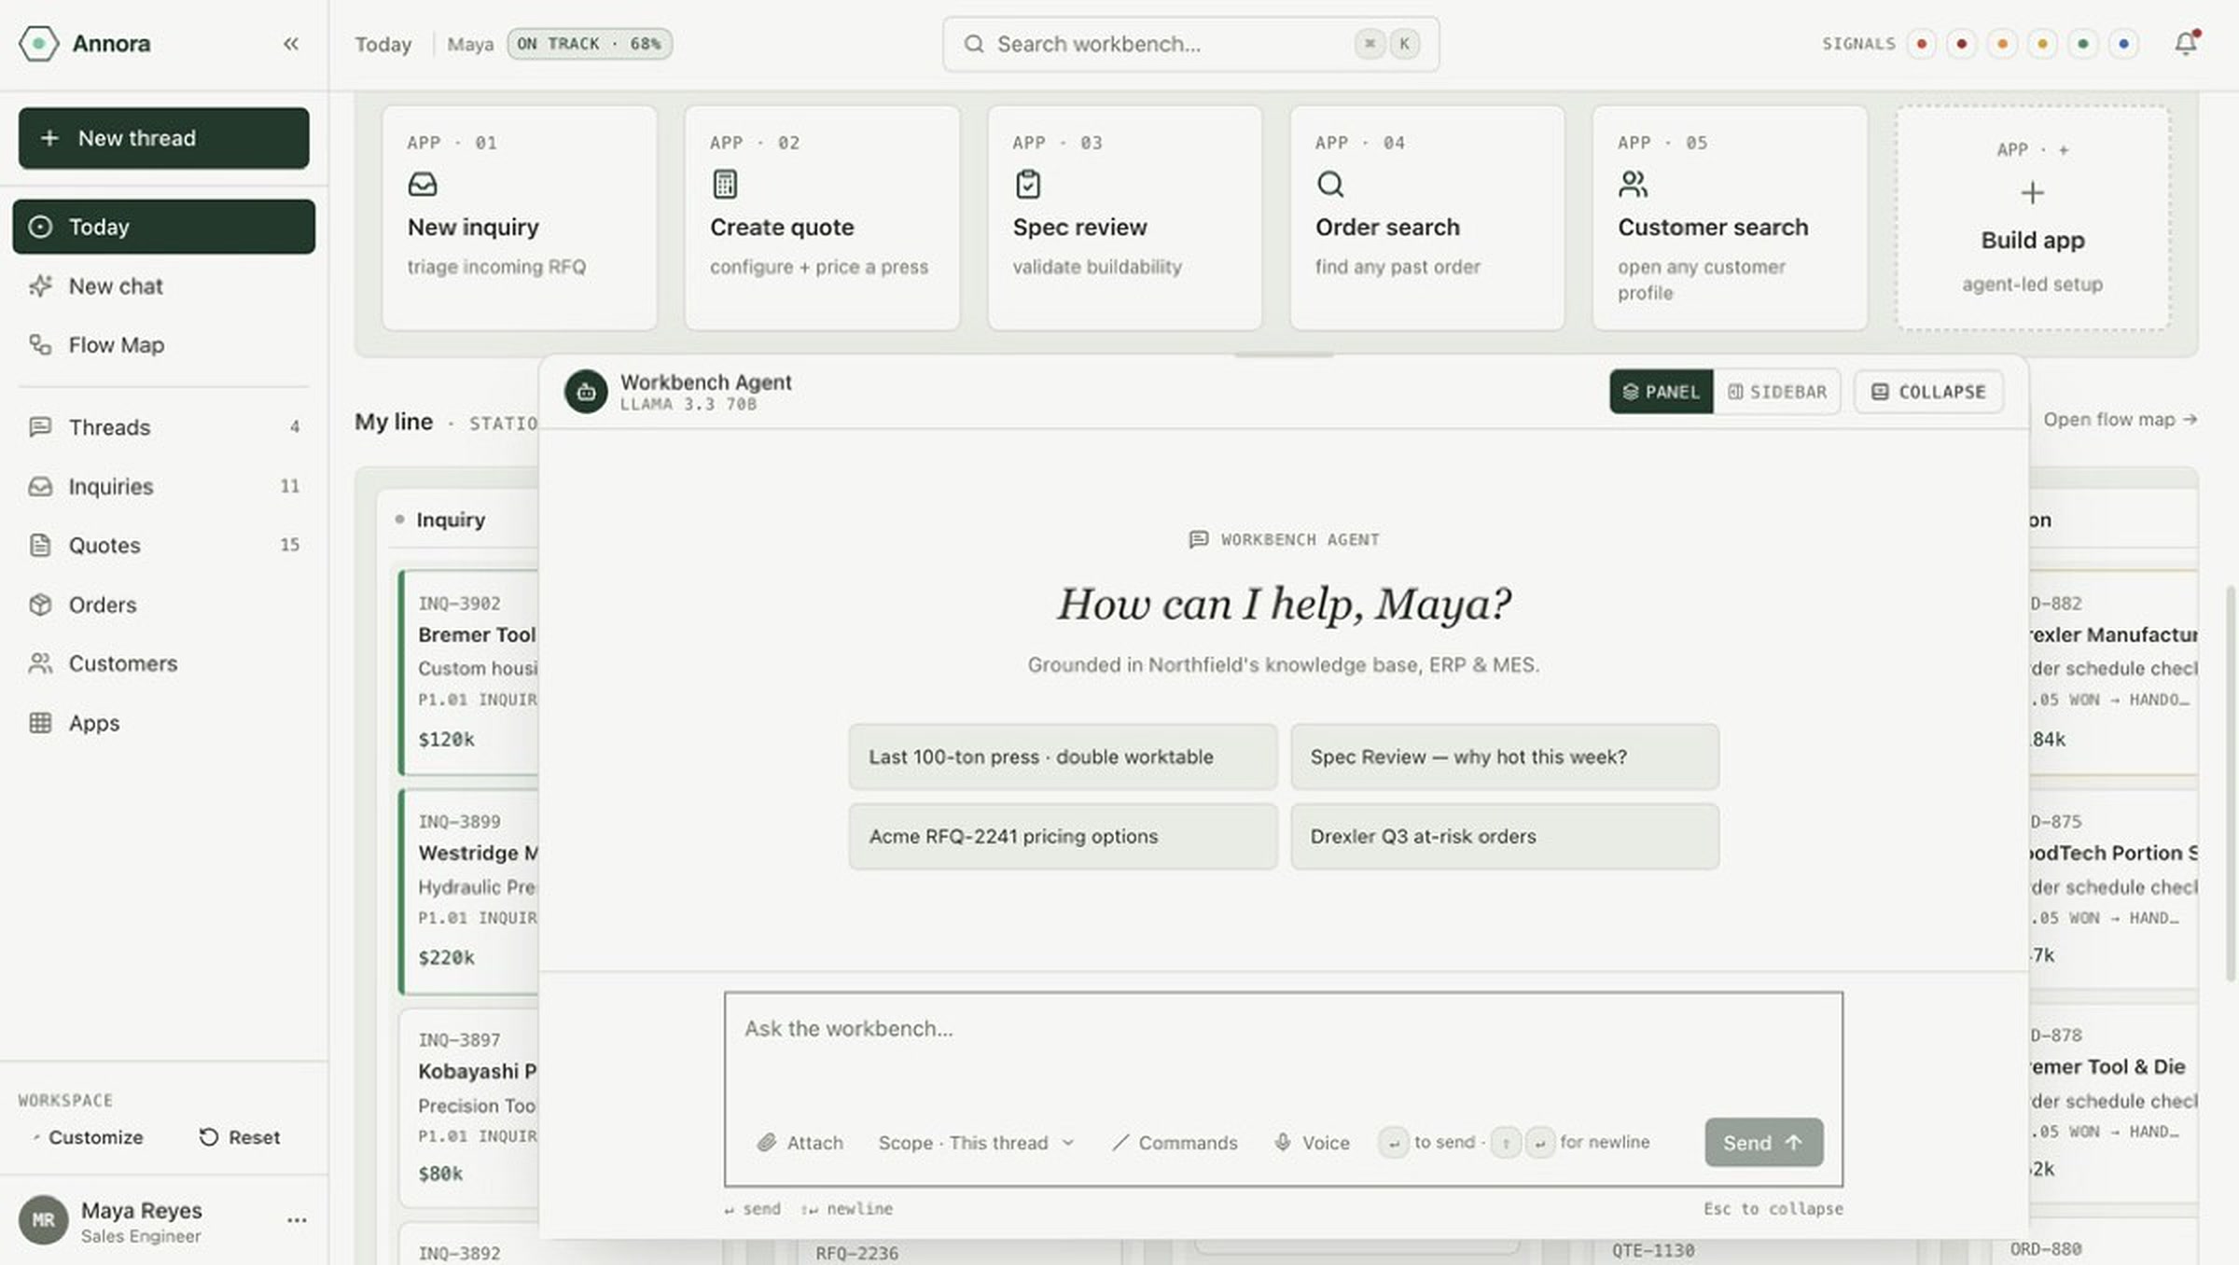Open New chat from sidebar
The width and height of the screenshot is (2239, 1265).
pyautogui.click(x=164, y=285)
